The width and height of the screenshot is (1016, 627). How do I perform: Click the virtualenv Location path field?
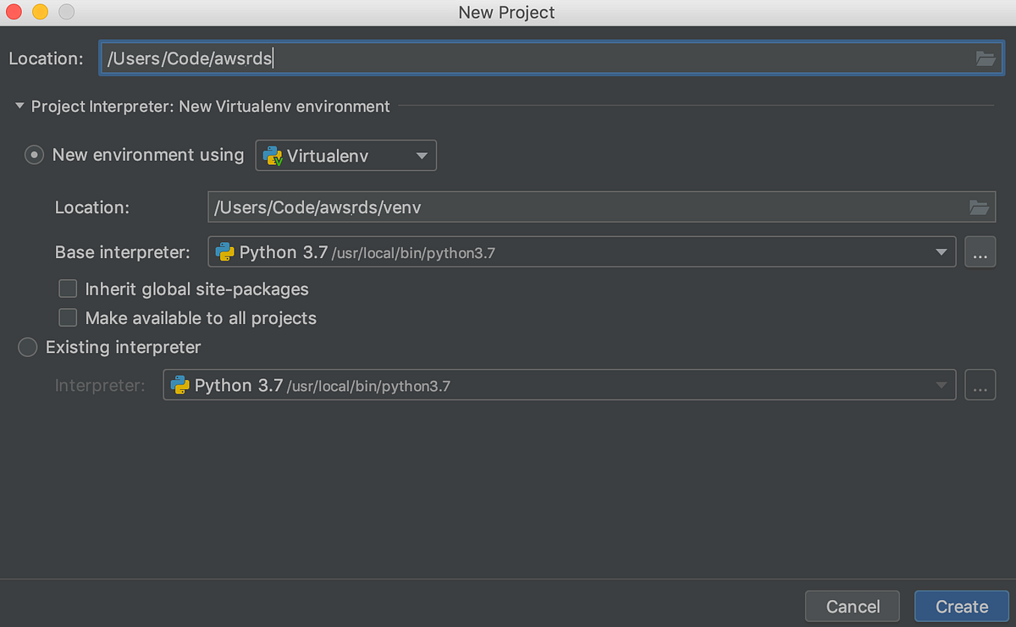[584, 207]
